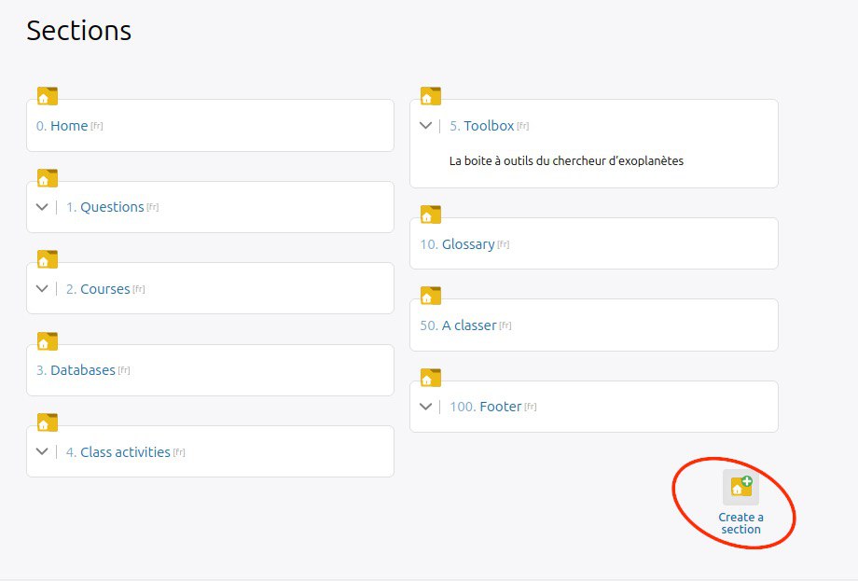
Task: Click the folder icon above Databases section
Action: [x=48, y=341]
